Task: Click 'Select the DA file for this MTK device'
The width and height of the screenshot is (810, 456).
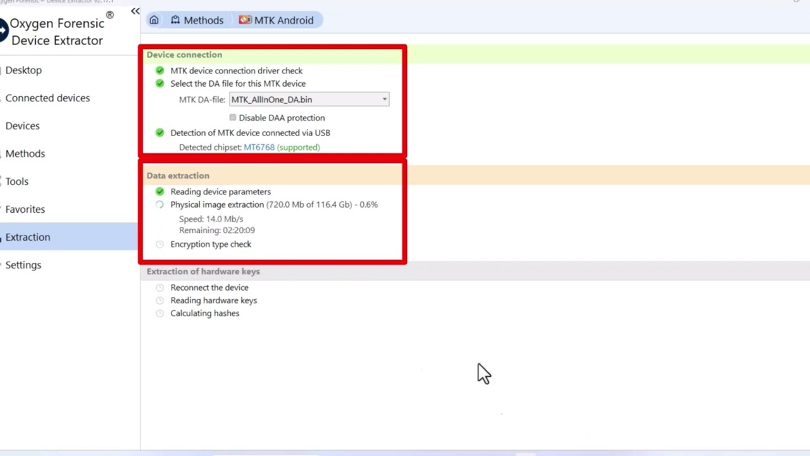Action: point(238,84)
